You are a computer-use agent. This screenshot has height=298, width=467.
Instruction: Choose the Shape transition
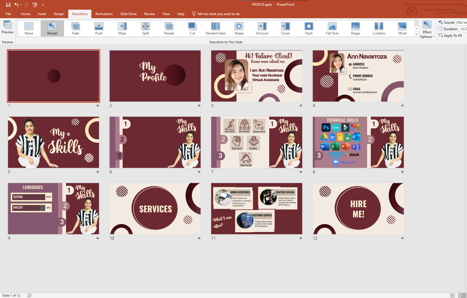[239, 29]
